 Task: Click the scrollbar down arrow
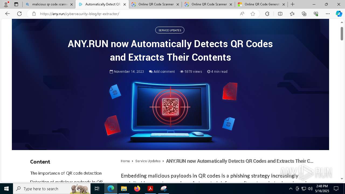pyautogui.click(x=342, y=179)
